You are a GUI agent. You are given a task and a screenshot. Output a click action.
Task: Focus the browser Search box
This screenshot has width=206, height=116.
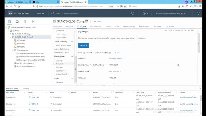147,6
